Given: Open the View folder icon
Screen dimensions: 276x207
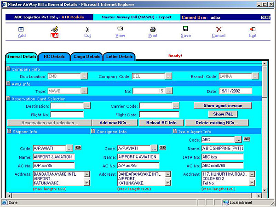Looking at the screenshot, I should point(120,29).
